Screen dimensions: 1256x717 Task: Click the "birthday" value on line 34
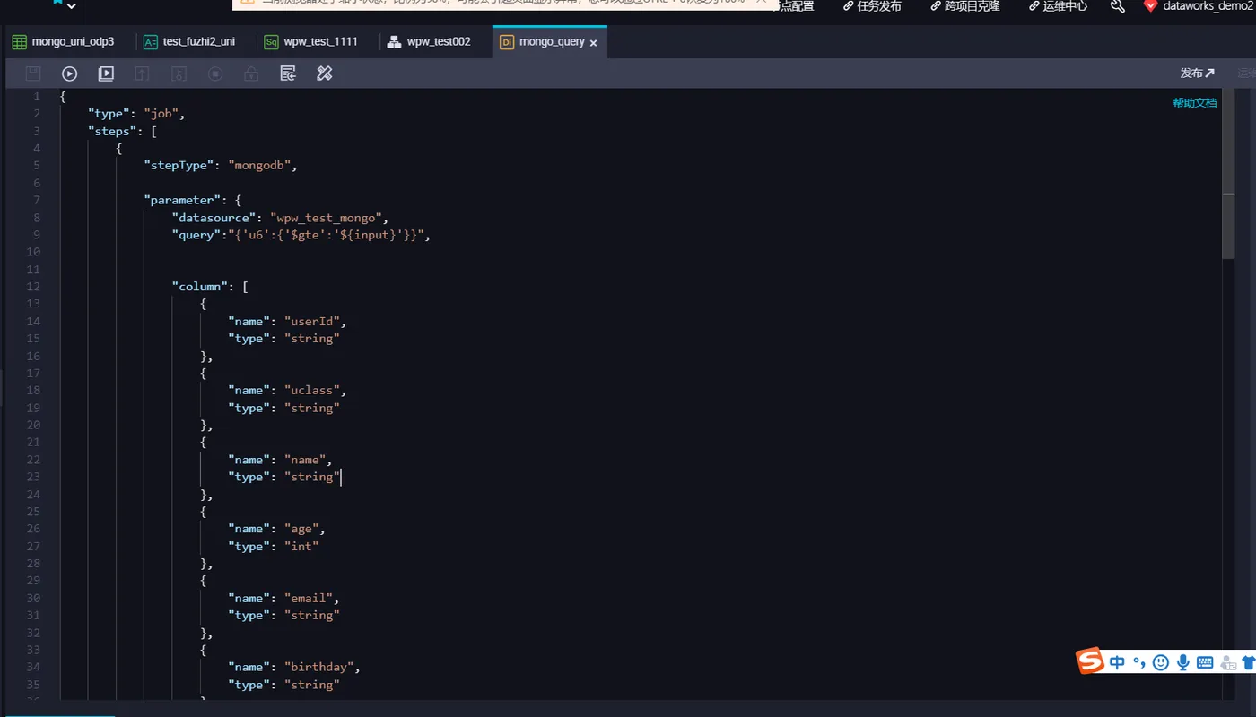pyautogui.click(x=319, y=667)
